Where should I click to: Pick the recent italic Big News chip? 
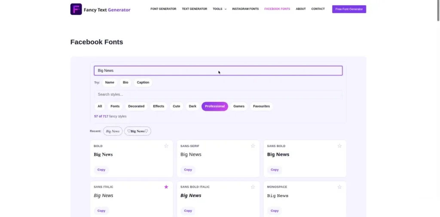click(113, 131)
